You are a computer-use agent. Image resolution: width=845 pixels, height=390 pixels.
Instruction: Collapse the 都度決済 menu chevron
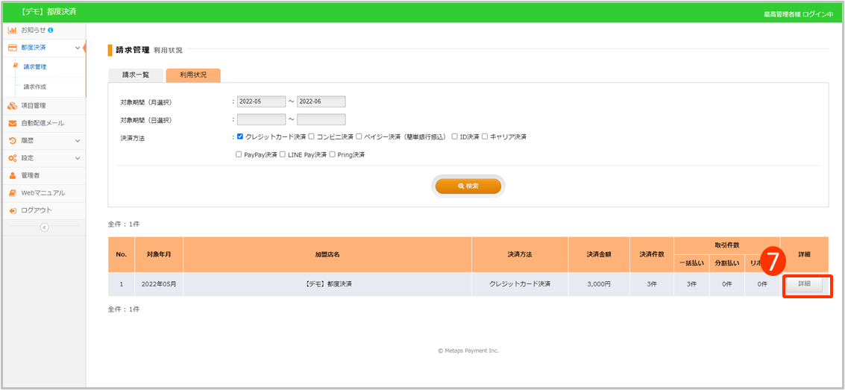point(78,48)
